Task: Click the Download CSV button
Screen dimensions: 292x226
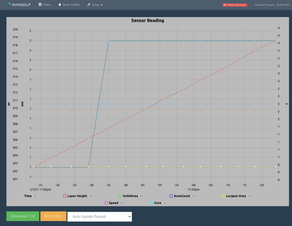Action: [x=23, y=216]
